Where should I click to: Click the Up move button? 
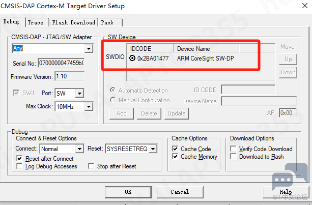pyautogui.click(x=288, y=59)
